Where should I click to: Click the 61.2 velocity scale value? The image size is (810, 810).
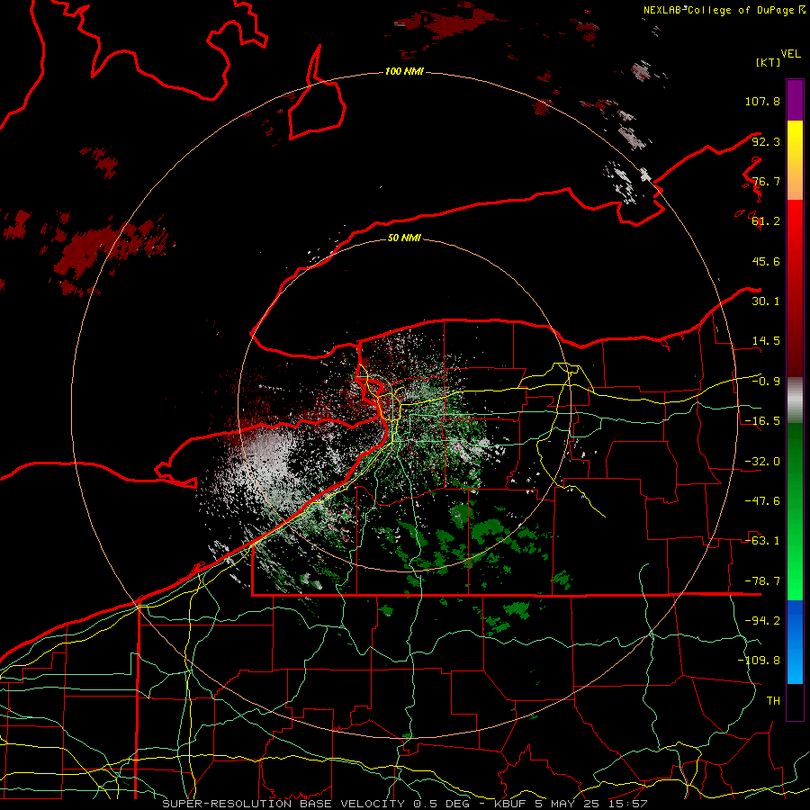766,221
